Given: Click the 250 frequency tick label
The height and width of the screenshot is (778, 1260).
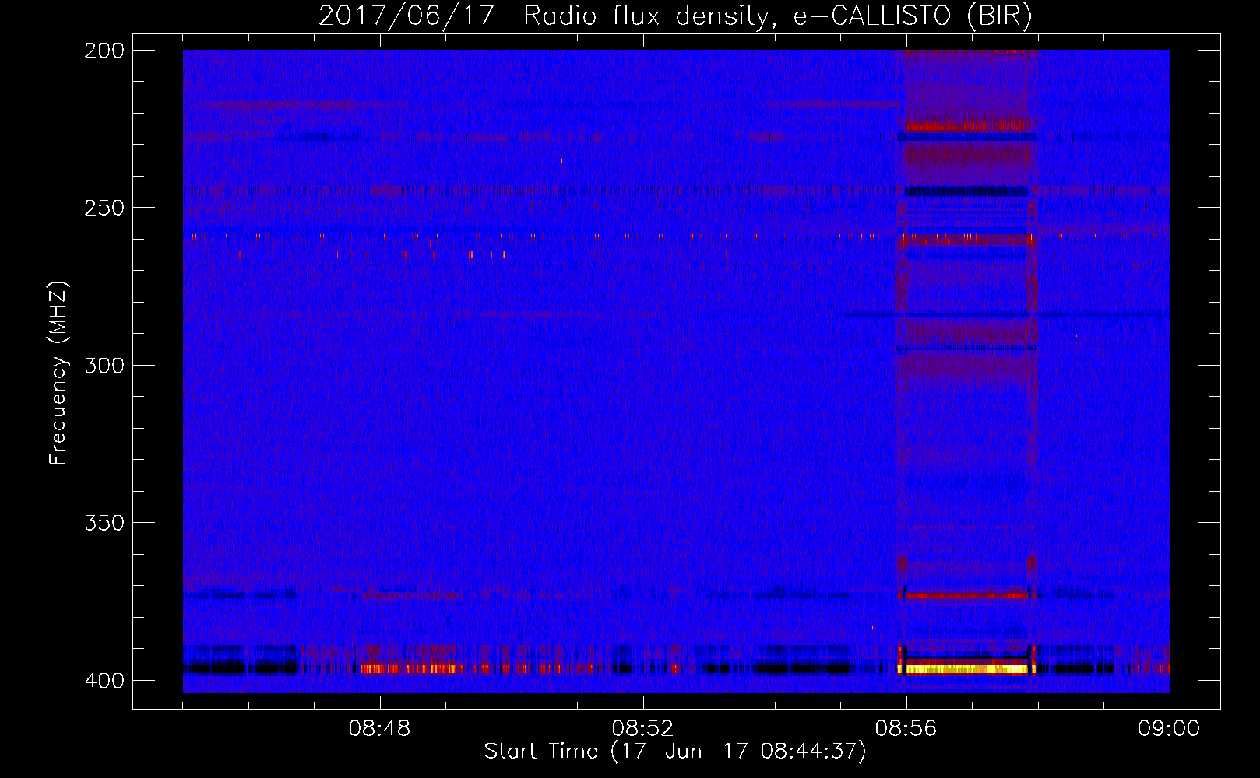Looking at the screenshot, I should 104,208.
